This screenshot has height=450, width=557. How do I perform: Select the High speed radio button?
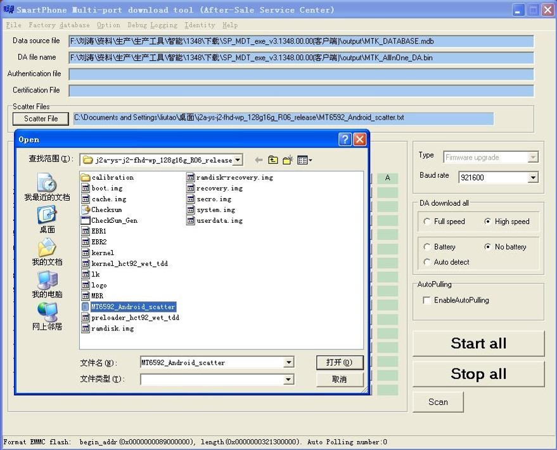pyautogui.click(x=506, y=222)
